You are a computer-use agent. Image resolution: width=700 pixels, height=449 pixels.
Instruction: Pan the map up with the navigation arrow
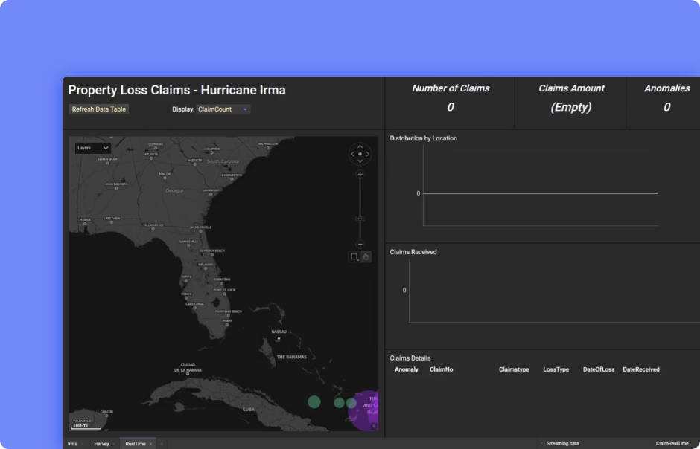360,146
